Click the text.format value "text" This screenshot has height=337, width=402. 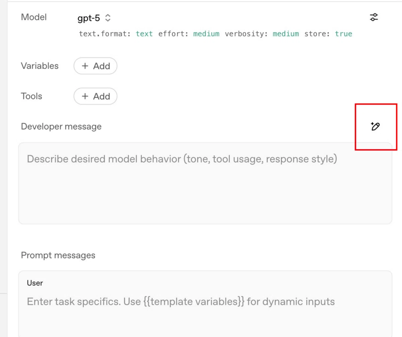pos(144,34)
